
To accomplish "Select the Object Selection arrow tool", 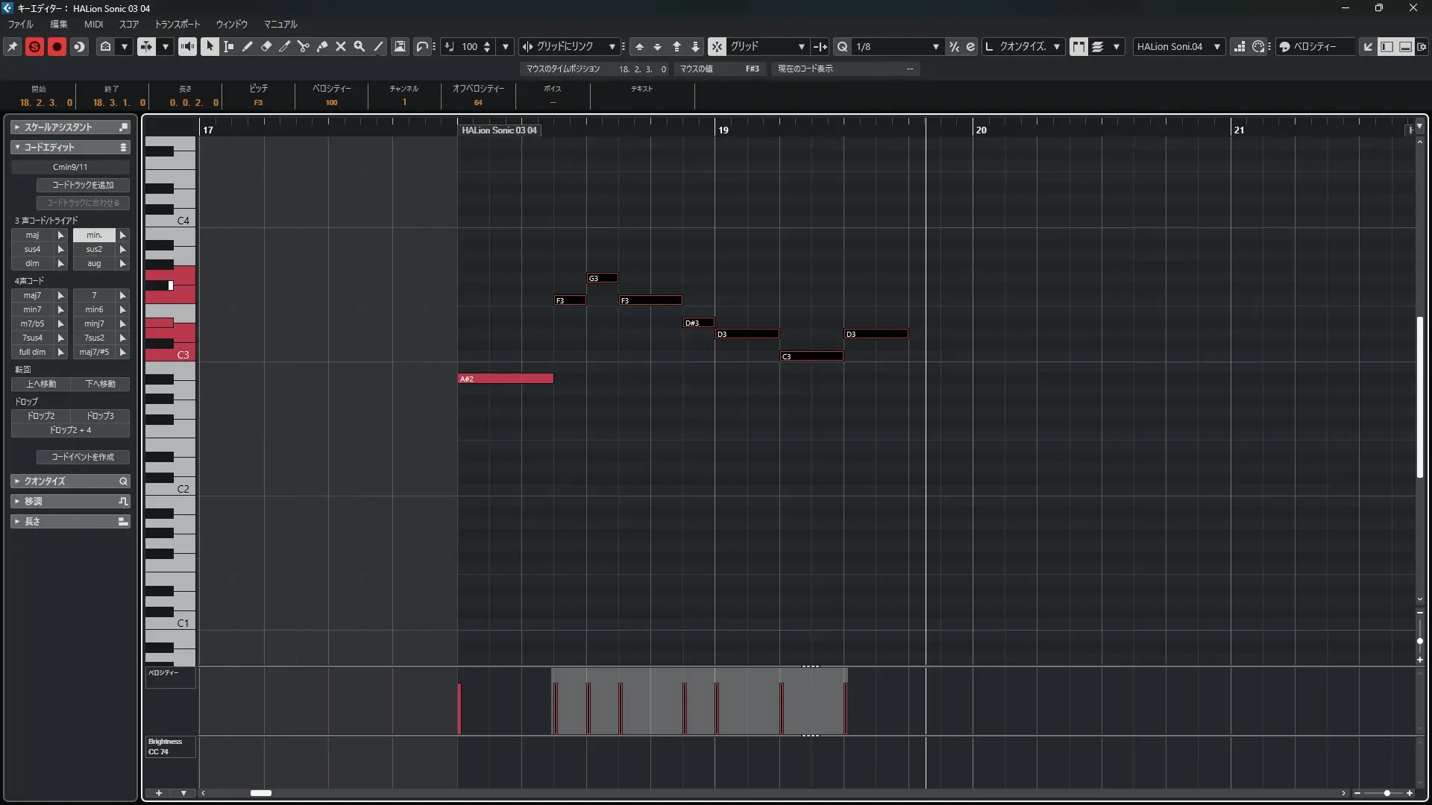I will pyautogui.click(x=210, y=46).
